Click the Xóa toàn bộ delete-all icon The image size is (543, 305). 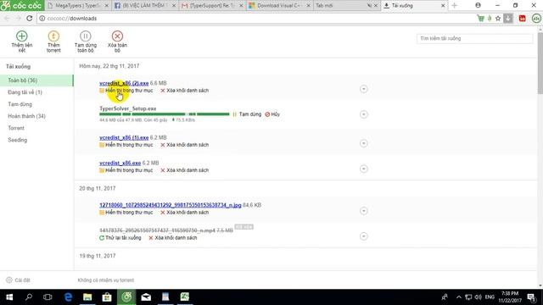pyautogui.click(x=117, y=36)
